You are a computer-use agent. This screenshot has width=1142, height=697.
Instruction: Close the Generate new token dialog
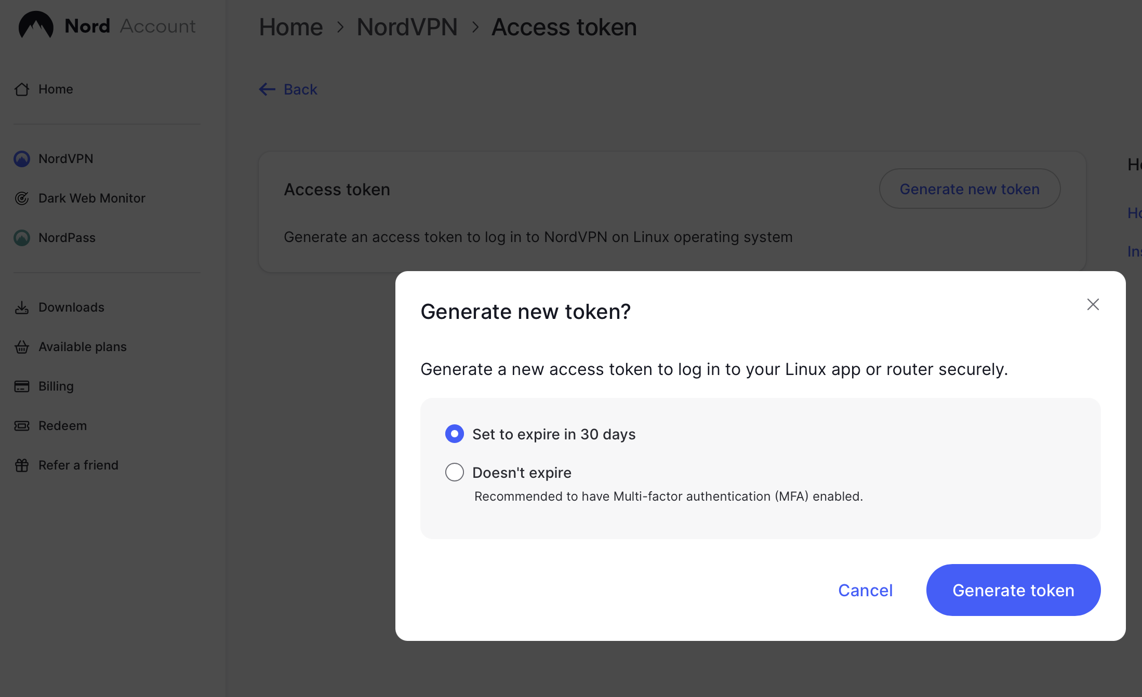click(x=1093, y=304)
